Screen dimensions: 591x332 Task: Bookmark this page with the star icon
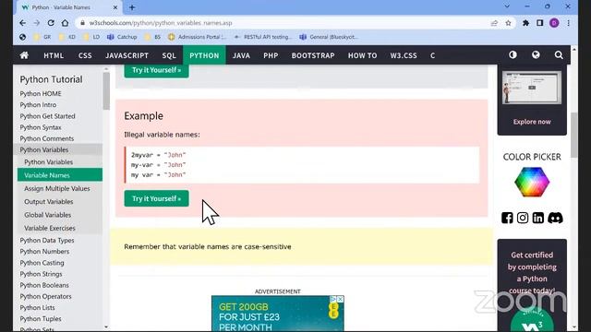click(x=509, y=23)
